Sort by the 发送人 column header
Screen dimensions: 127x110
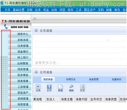pos(53,99)
